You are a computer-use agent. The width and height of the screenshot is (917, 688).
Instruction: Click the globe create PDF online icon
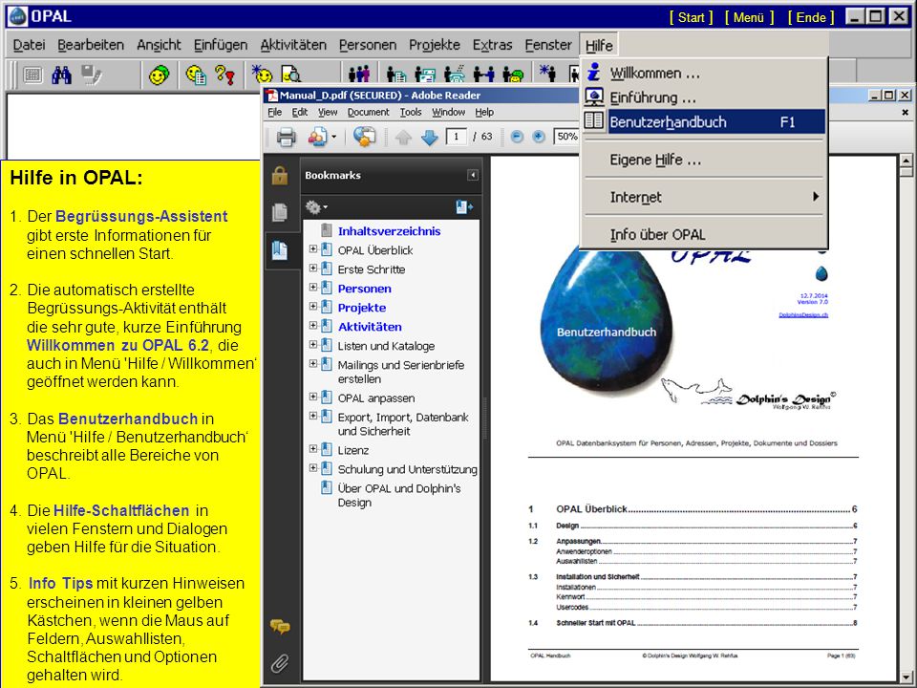364,137
